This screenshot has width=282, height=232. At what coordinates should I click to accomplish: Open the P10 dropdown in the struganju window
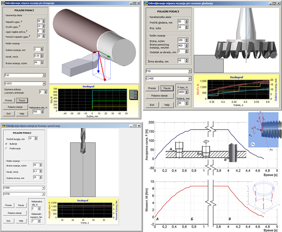pyautogui.click(x=44, y=75)
